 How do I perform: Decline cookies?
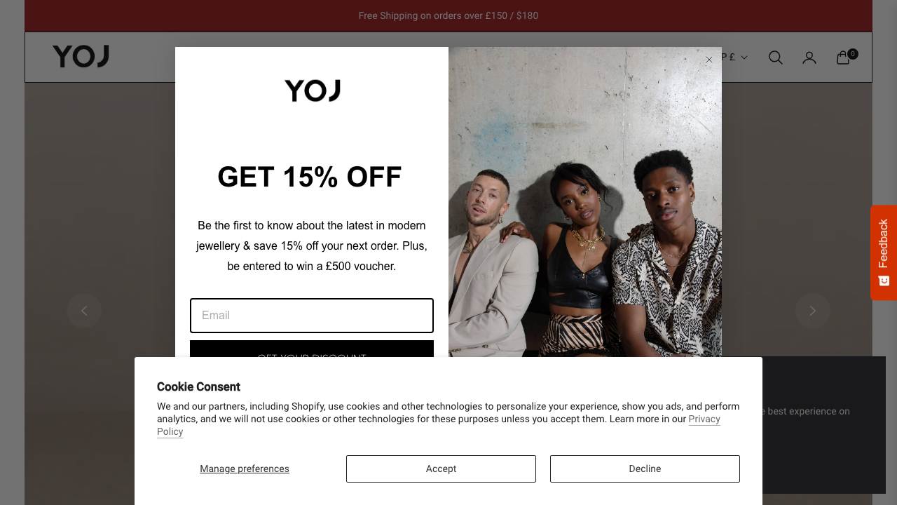(x=644, y=469)
